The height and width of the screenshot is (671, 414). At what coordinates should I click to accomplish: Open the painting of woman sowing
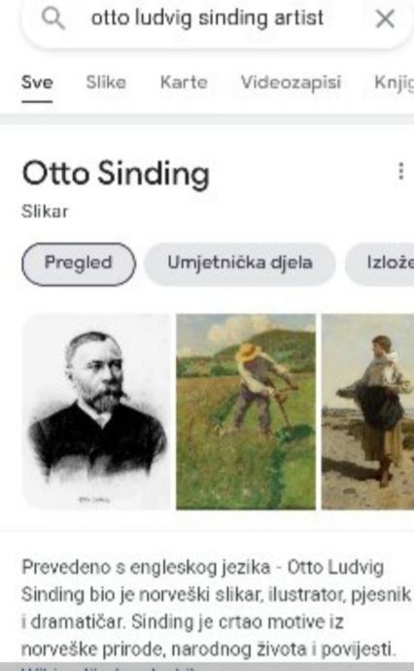click(x=367, y=411)
